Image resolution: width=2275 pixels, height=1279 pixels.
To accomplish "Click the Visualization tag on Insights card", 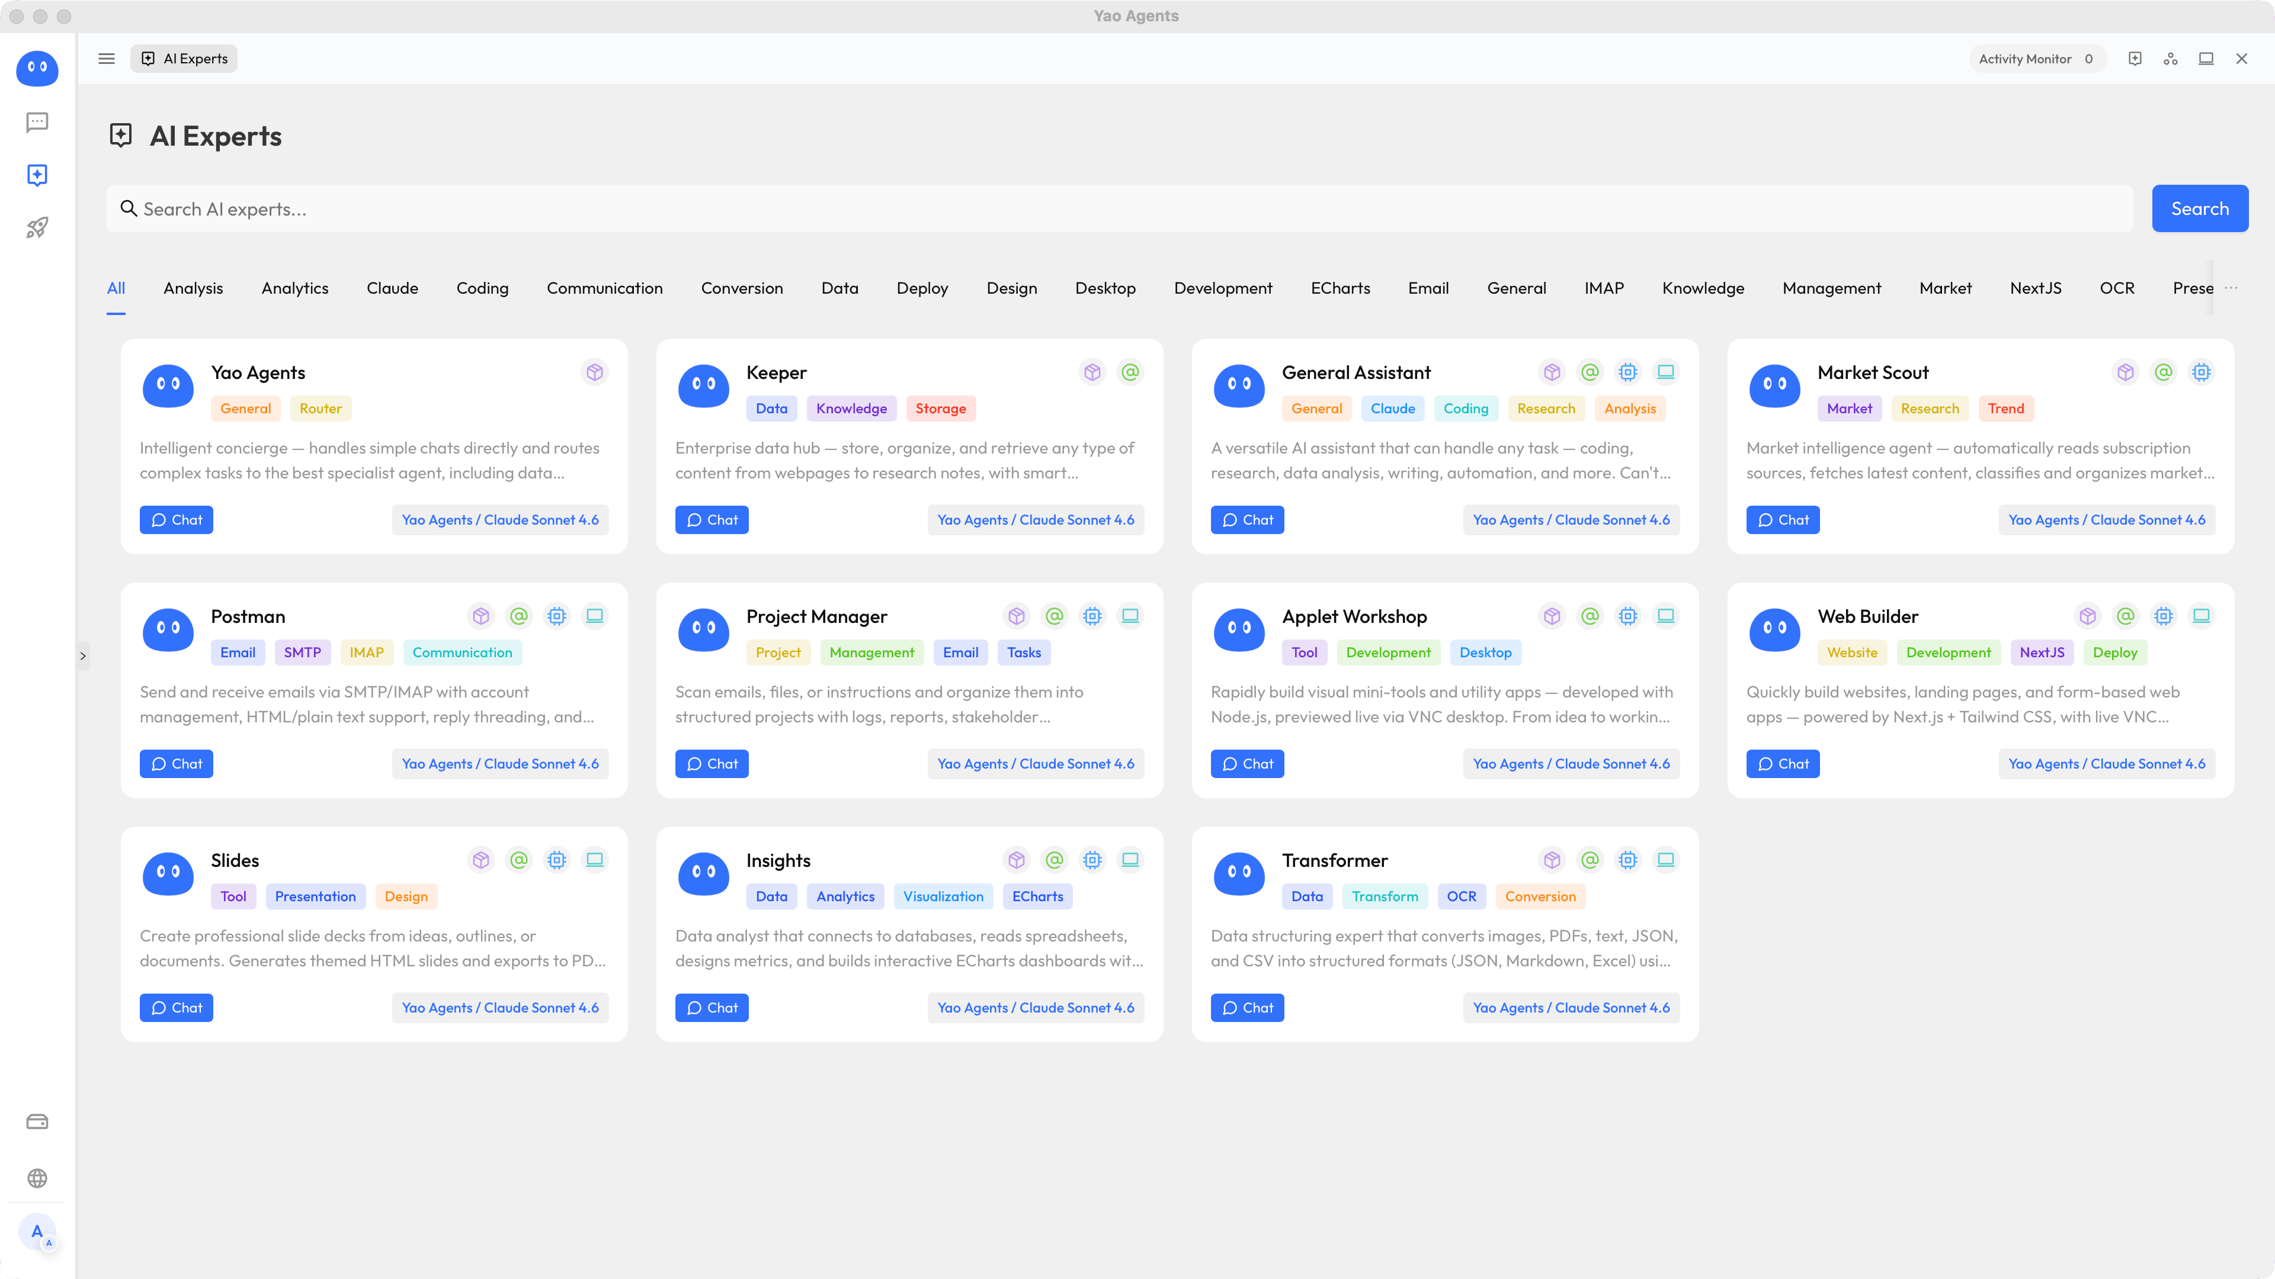I will pos(943,896).
